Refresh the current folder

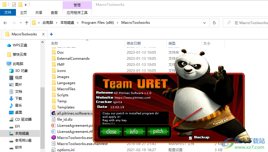214,23
